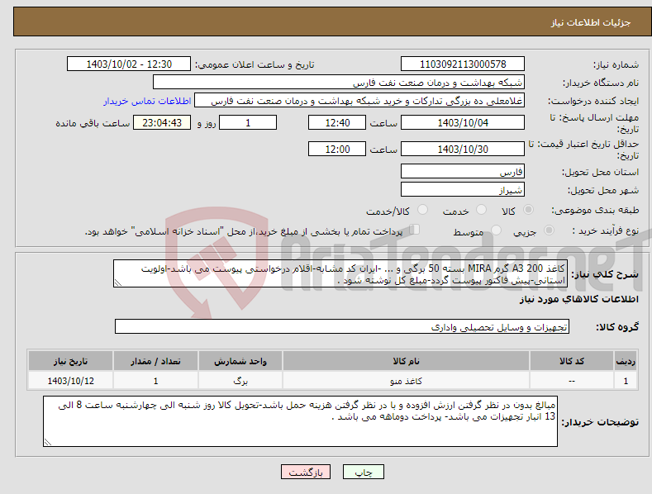Click the resize handle of buyer notes textarea
Viewport: 652px width, 494px height.
point(48,442)
